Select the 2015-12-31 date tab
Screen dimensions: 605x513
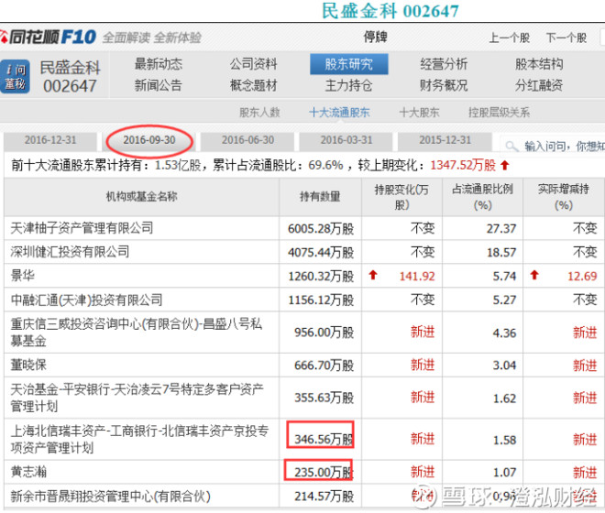click(x=445, y=140)
